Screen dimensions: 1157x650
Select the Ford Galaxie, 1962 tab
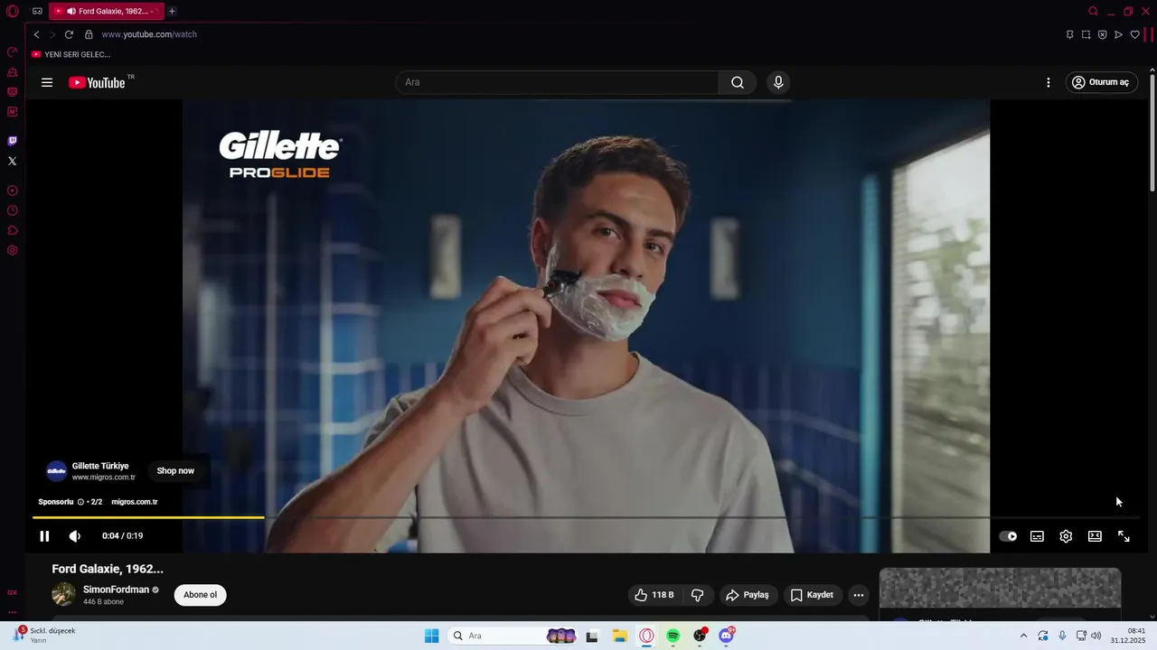[107, 12]
